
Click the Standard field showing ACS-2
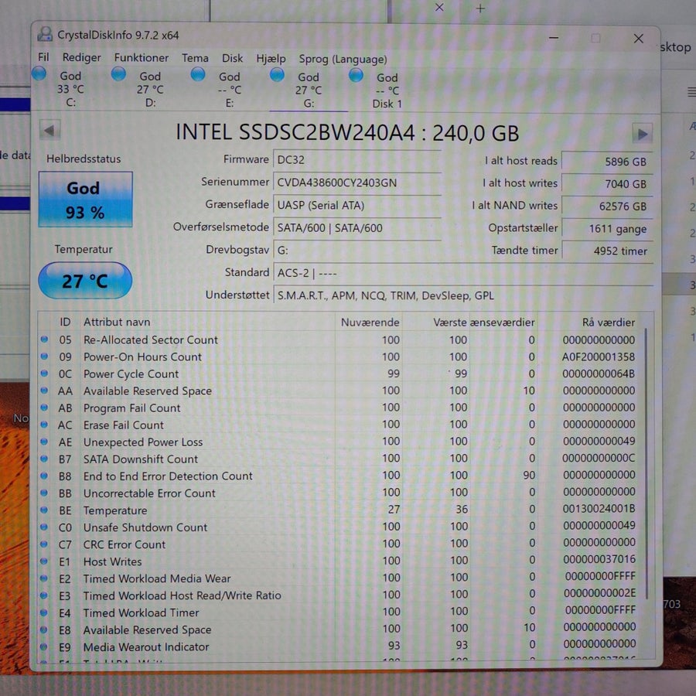click(463, 272)
